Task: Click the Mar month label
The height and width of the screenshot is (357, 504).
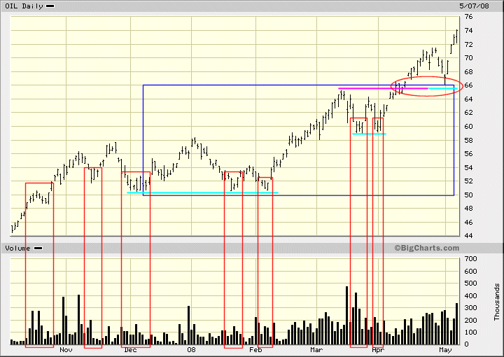Action: (316, 349)
